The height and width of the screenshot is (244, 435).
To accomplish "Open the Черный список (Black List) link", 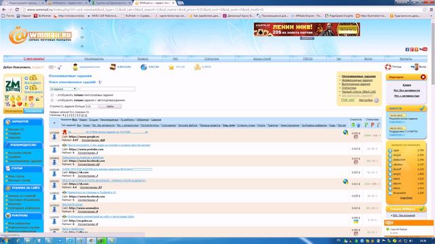I will click(359, 91).
